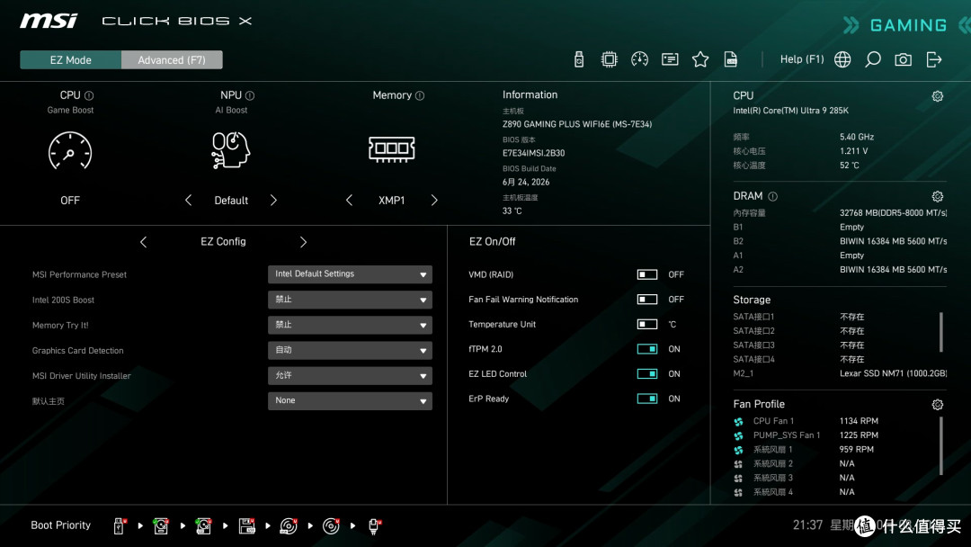Click the log file document icon
Viewport: 971px width, 547px height.
(731, 59)
